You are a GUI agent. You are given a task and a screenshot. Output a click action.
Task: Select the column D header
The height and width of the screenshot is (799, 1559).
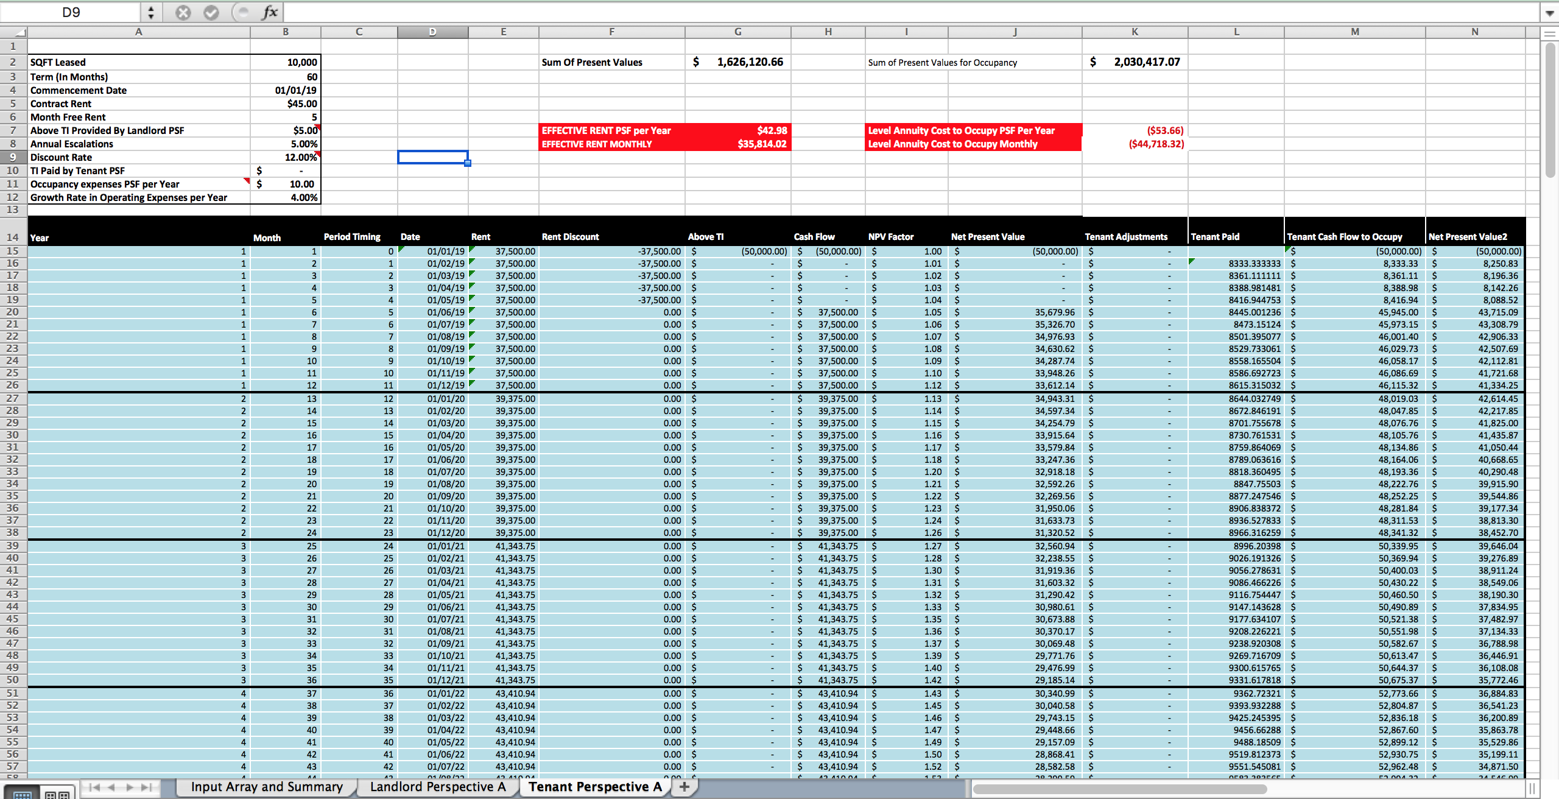432,32
